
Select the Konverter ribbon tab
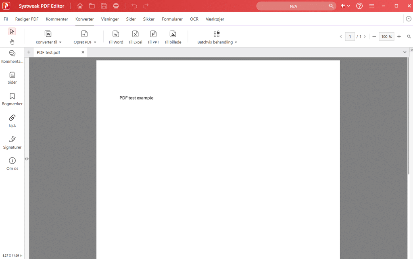point(85,19)
